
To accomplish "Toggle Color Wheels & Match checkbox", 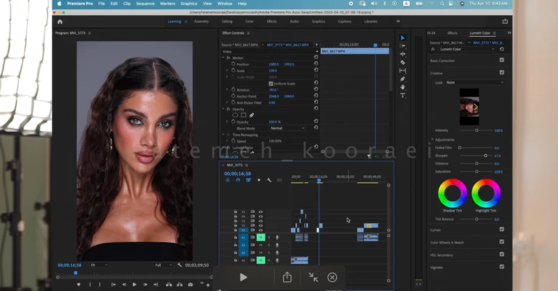I will [x=502, y=242].
